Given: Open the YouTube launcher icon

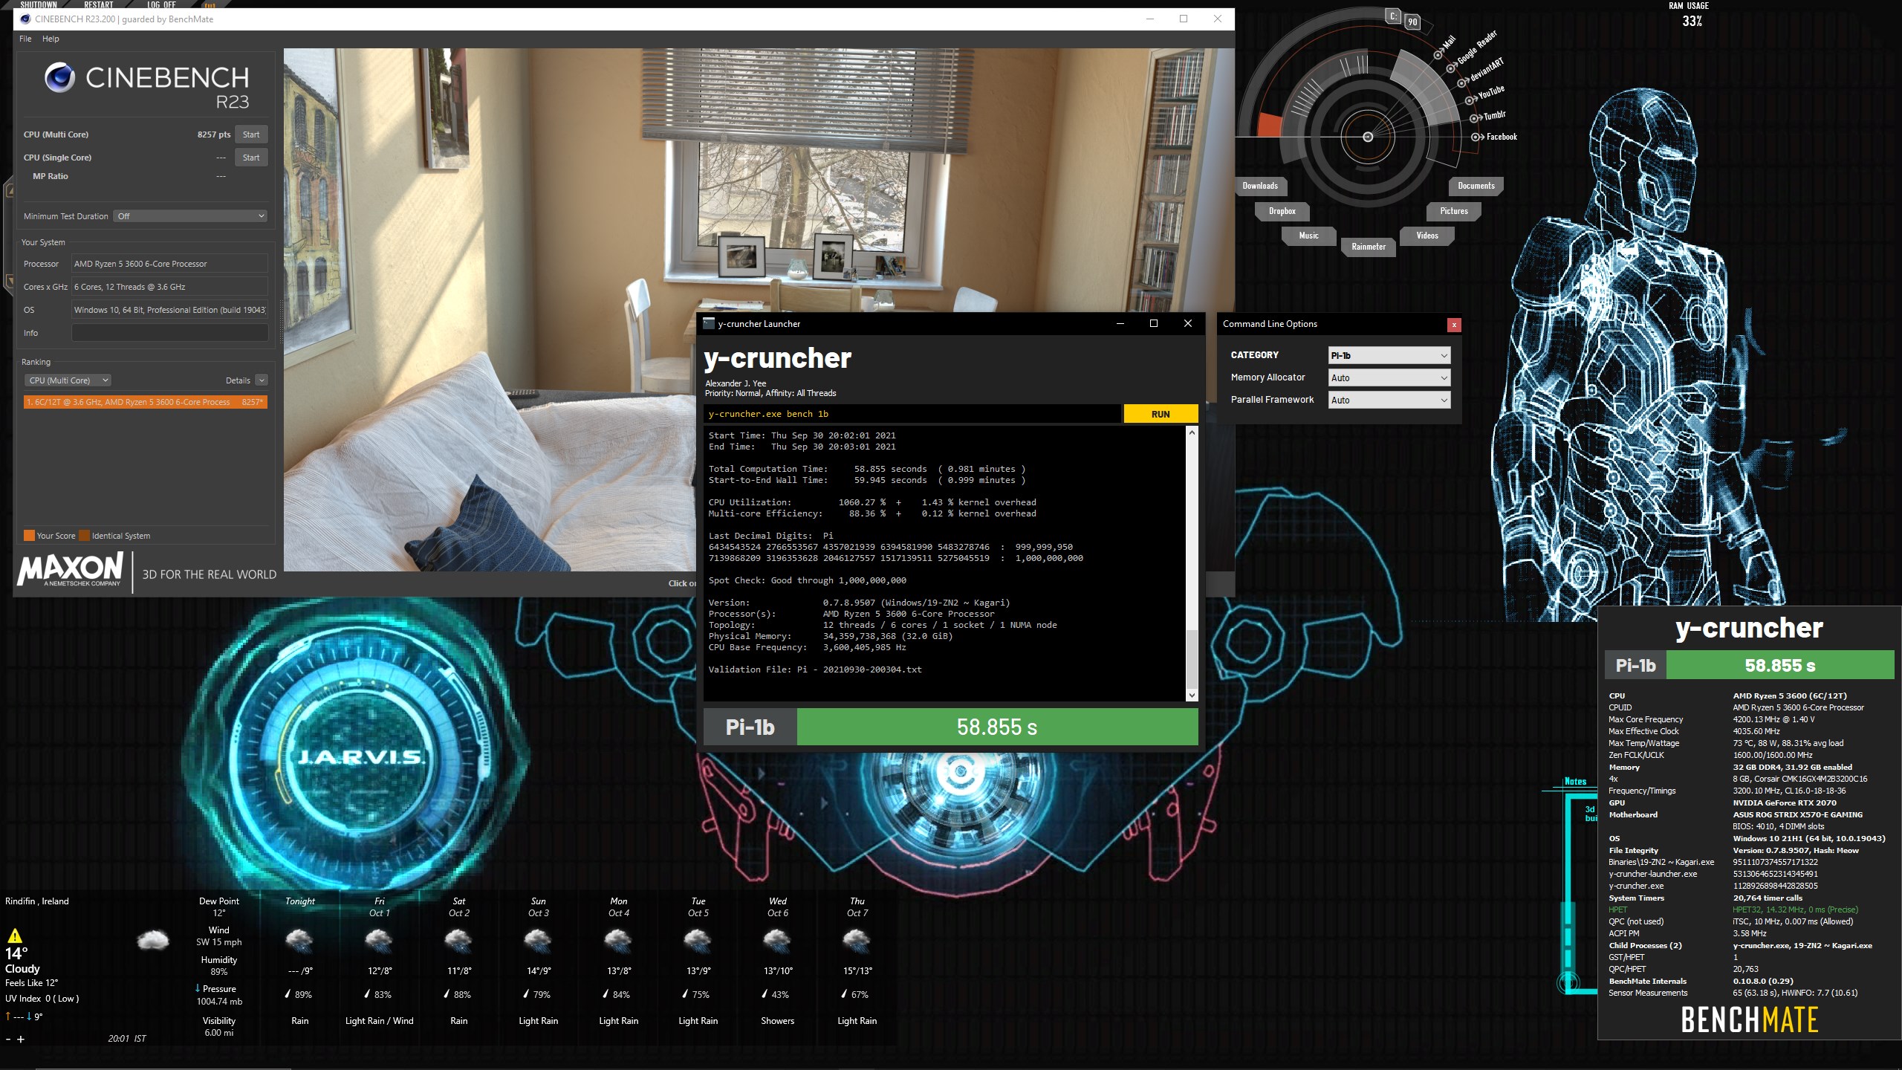Looking at the screenshot, I should tap(1470, 100).
